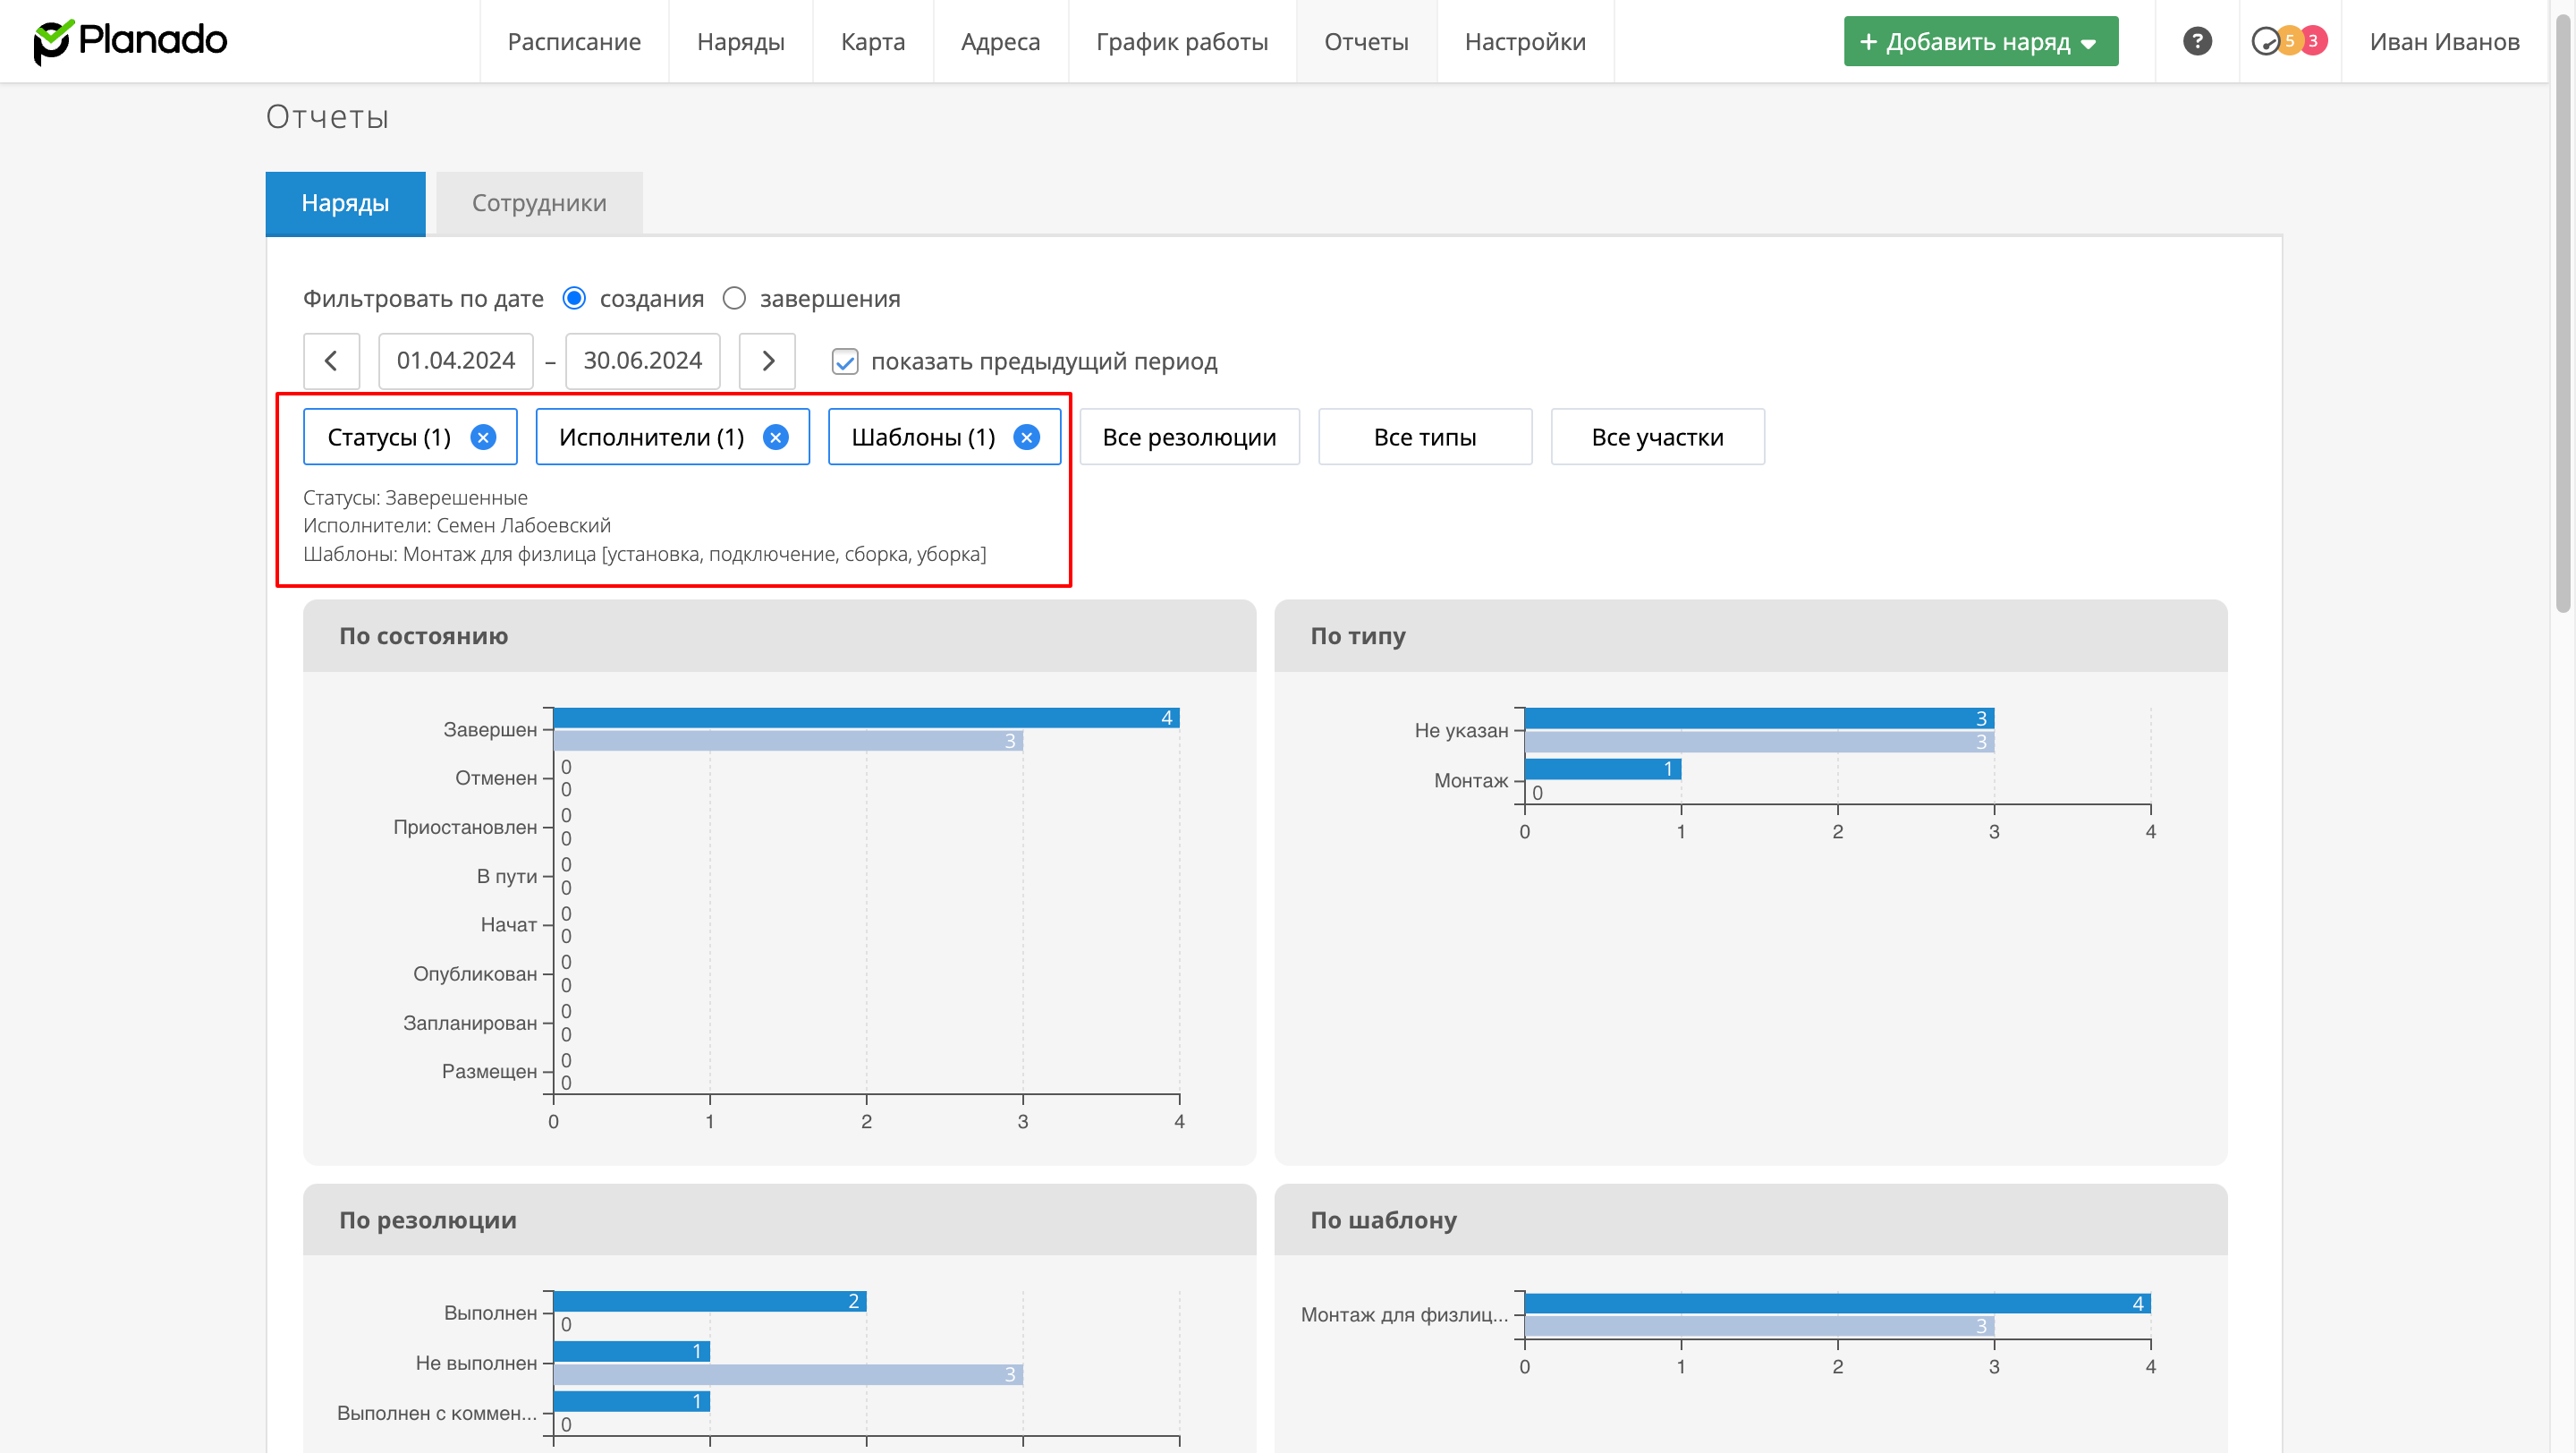Open the orange notifications badge
The width and height of the screenshot is (2576, 1453).
click(x=2290, y=41)
